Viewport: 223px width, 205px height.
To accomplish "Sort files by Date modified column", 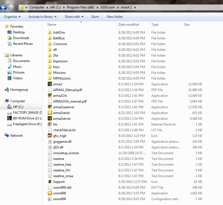I will (x=129, y=25).
